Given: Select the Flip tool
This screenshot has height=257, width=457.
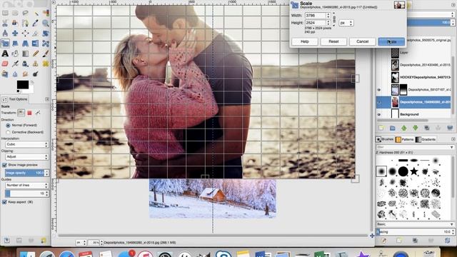Looking at the screenshot, I should coord(36,44).
